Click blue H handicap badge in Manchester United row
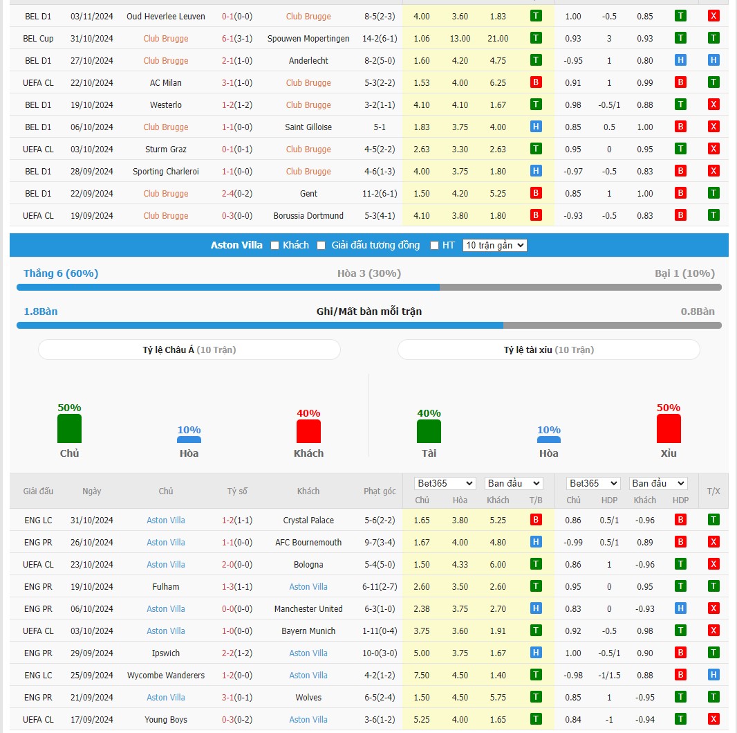Screen dimensions: 737x733 [680, 608]
